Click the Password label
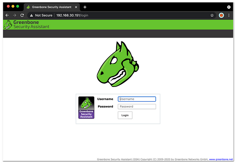Screen dimensions: 237x164 point(105,107)
